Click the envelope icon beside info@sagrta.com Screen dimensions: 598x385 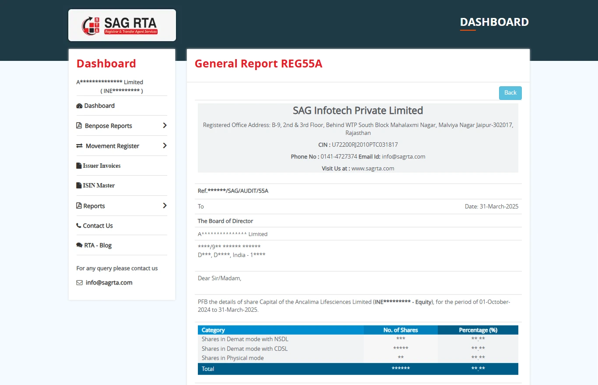coord(80,283)
